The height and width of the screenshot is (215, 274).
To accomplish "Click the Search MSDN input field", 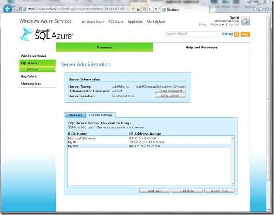I will [193, 34].
